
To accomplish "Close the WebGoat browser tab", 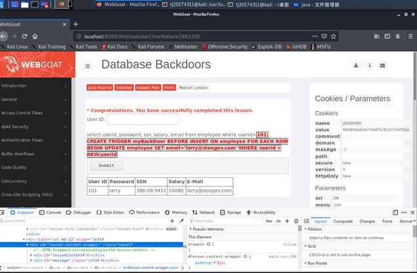I will tap(64, 24).
